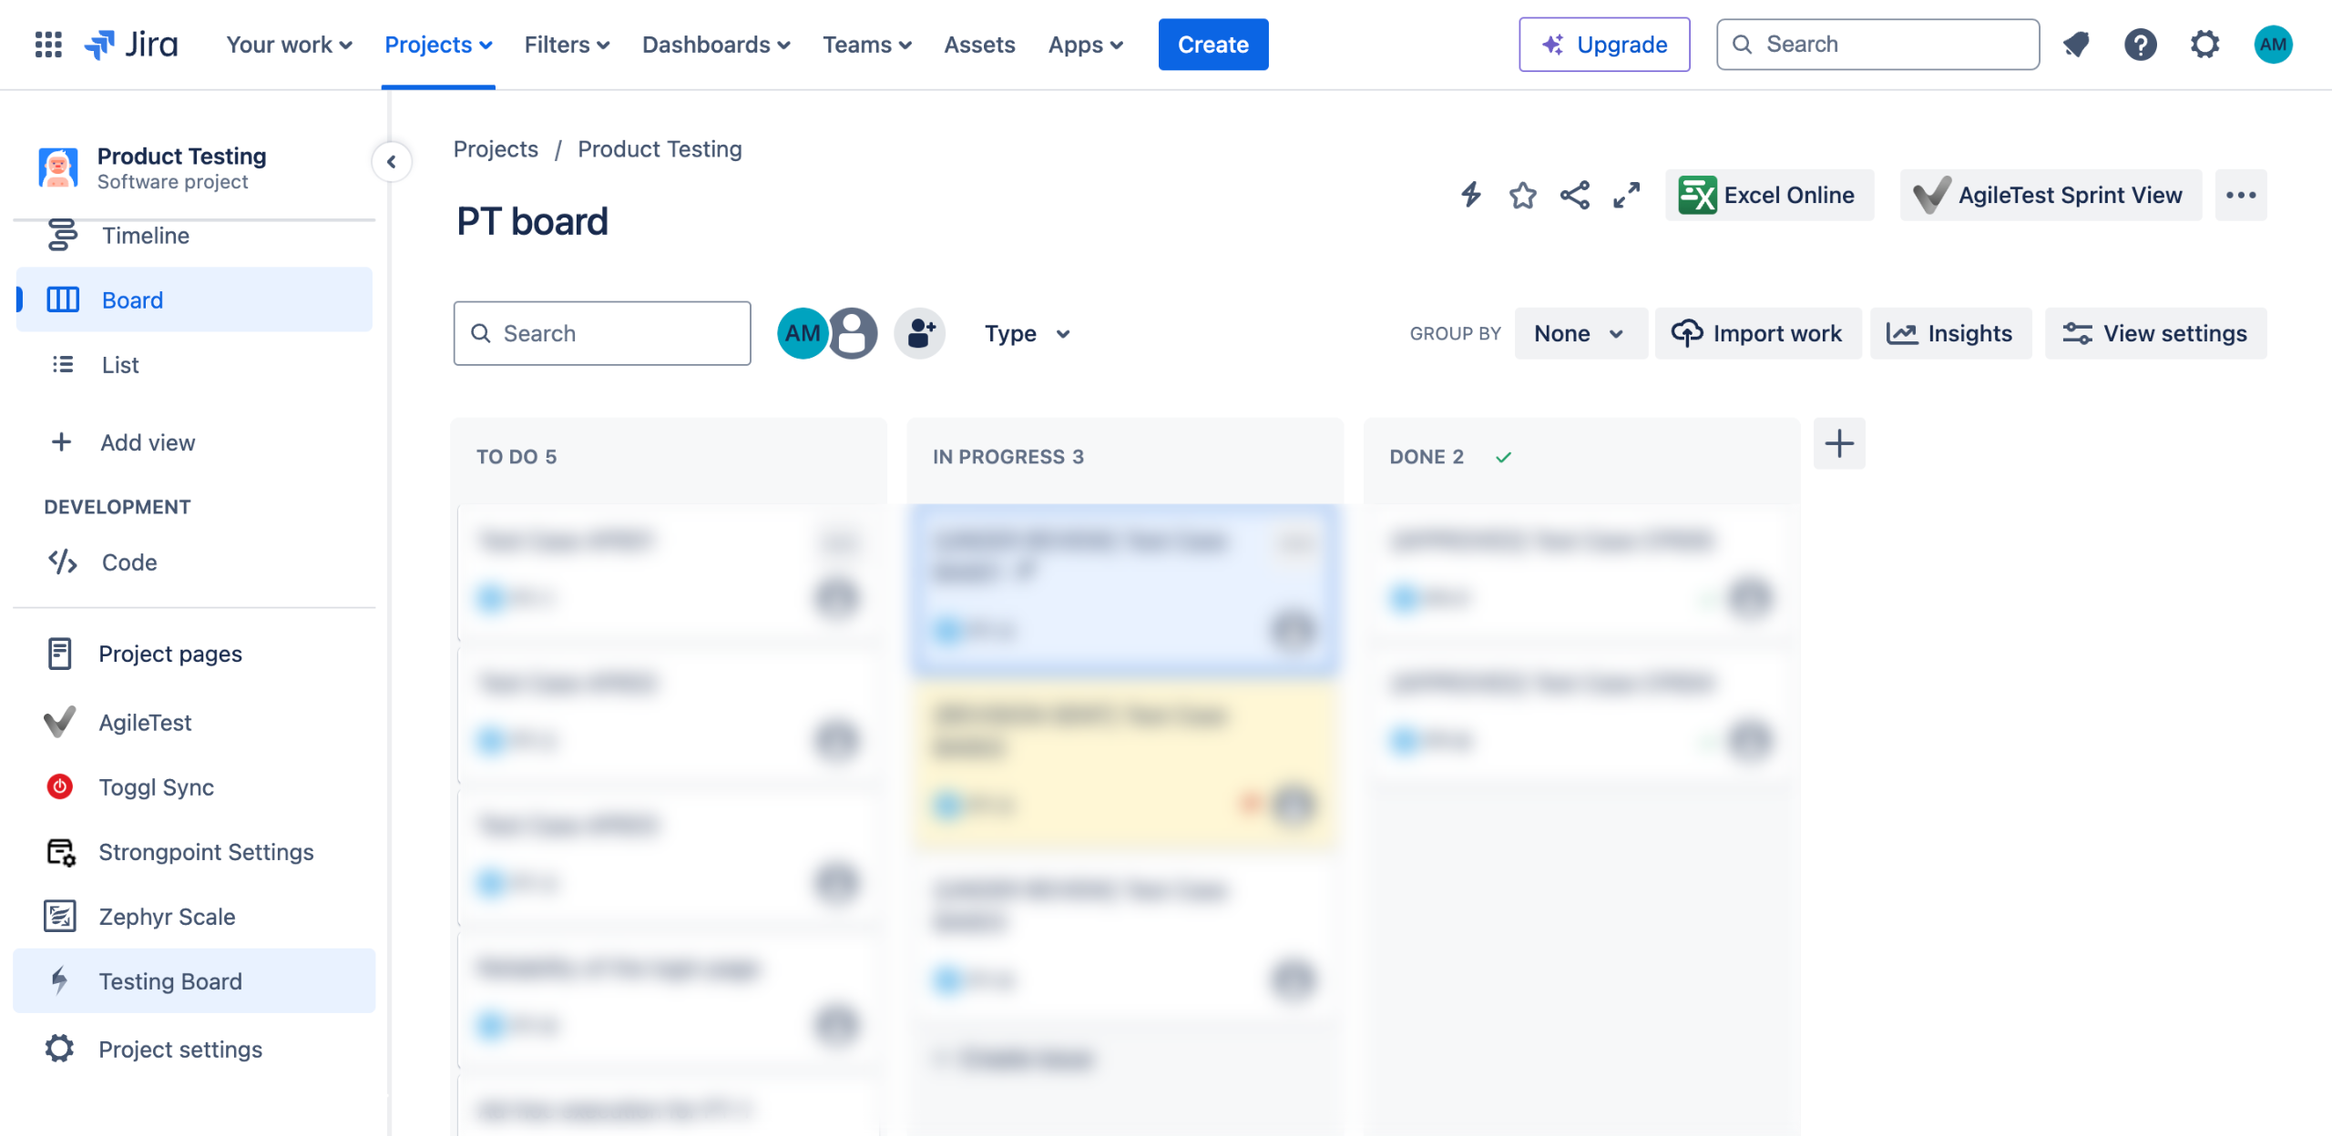Image resolution: width=2332 pixels, height=1136 pixels.
Task: Click the board search field
Action: (602, 334)
